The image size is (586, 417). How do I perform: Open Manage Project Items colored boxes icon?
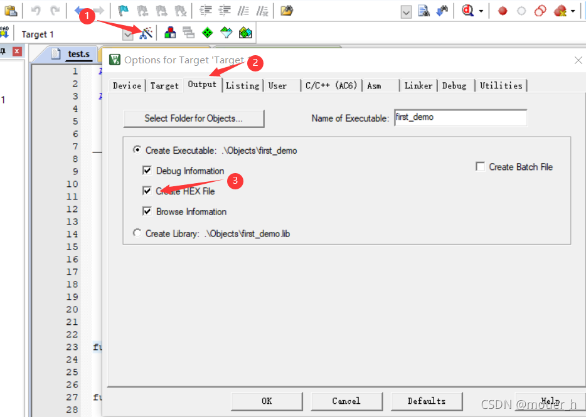(170, 33)
